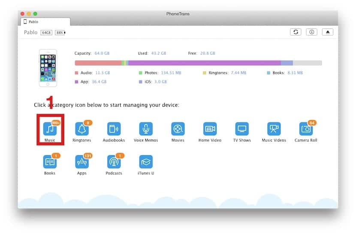The image size is (356, 234).
Task: Click the 64GB storage badge
Action: pos(46,33)
